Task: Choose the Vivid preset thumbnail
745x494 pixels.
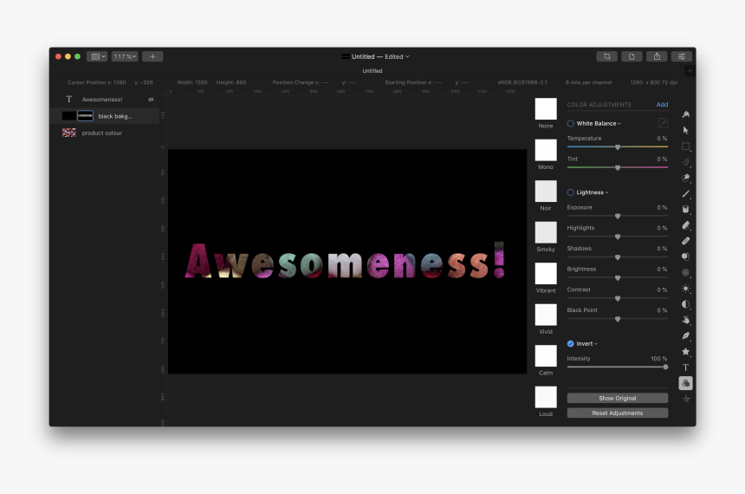Action: pyautogui.click(x=546, y=315)
